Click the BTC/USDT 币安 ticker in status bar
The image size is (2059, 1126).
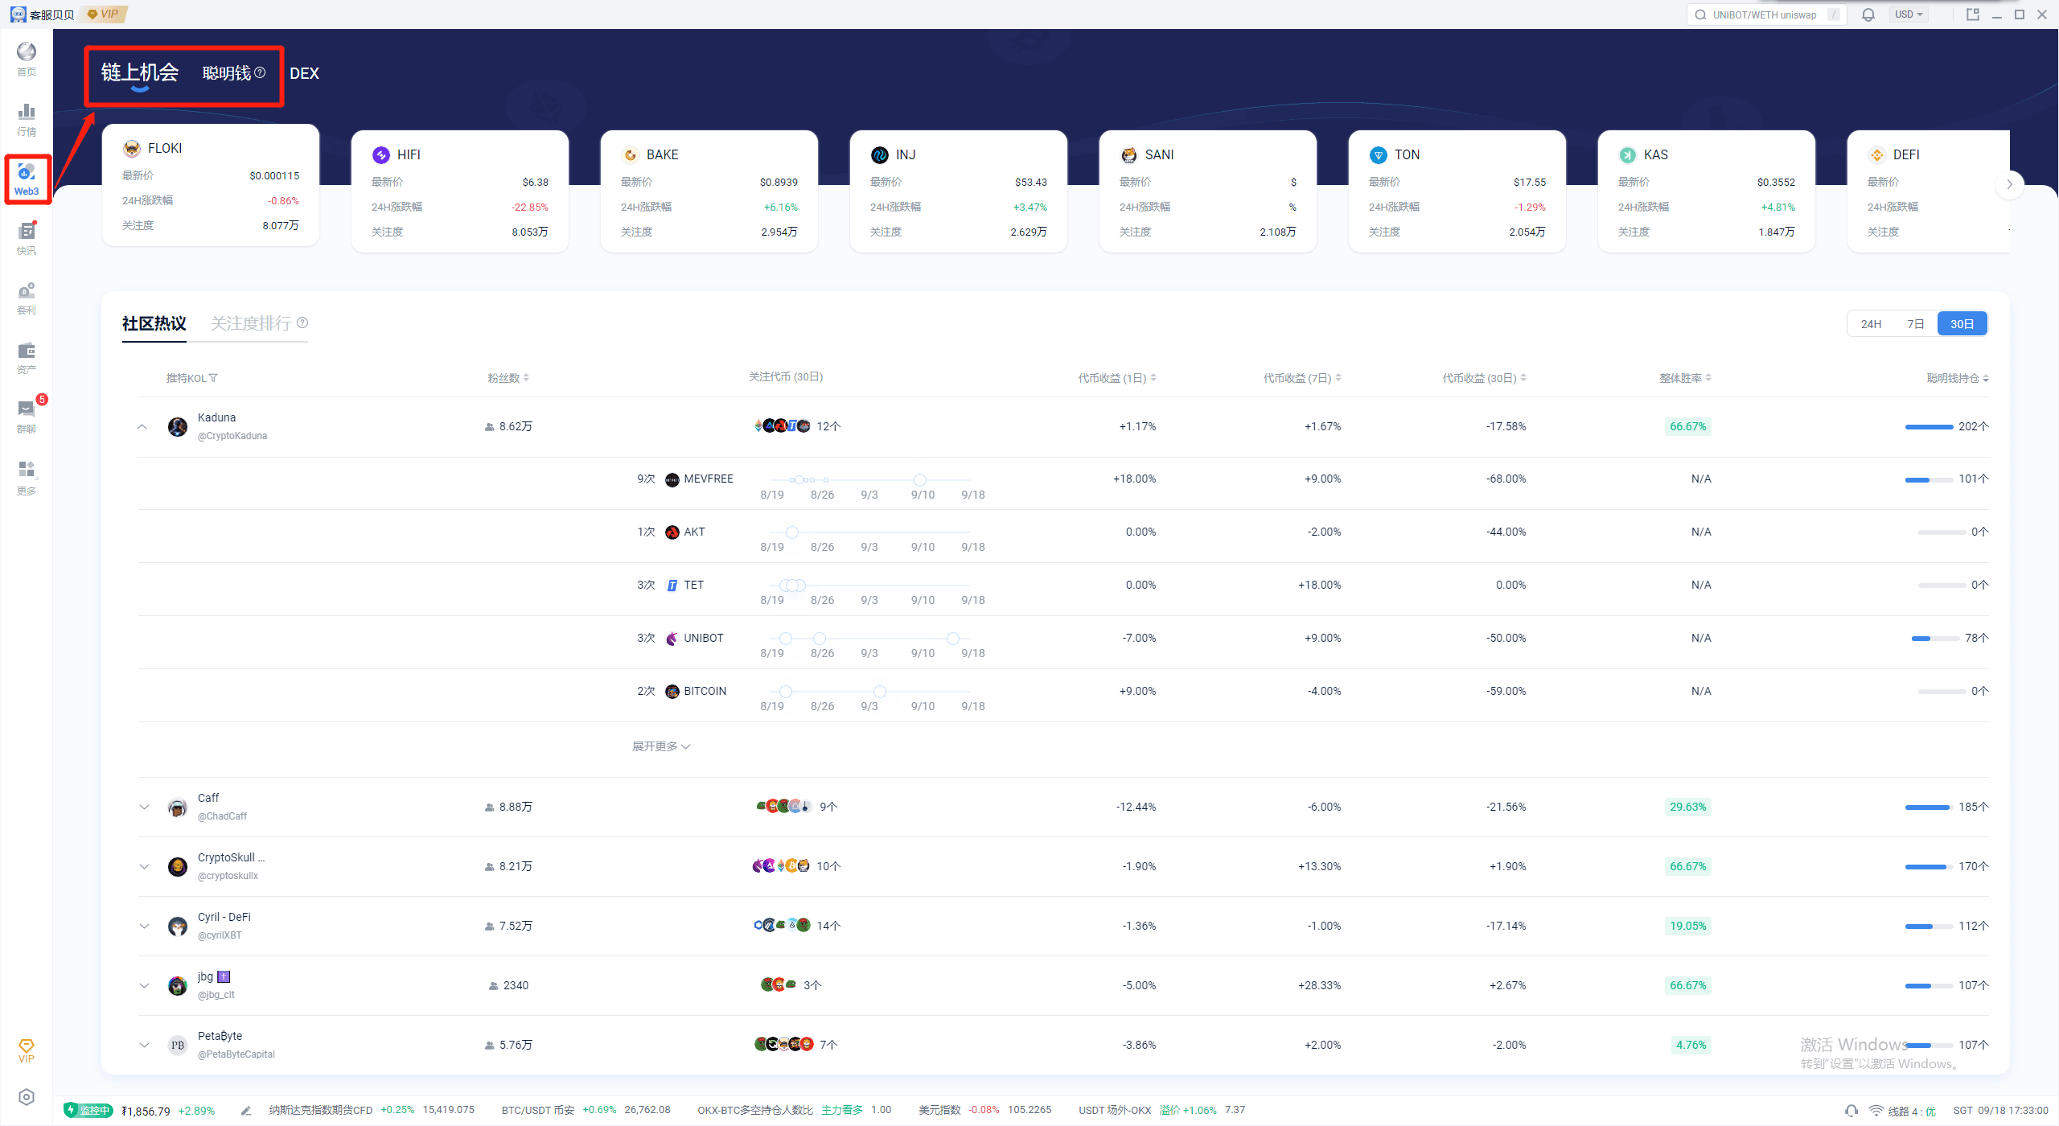click(586, 1110)
